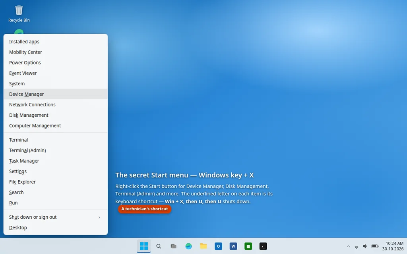The width and height of the screenshot is (407, 254).
Task: Select Power Options in the menu
Action: (x=56, y=63)
